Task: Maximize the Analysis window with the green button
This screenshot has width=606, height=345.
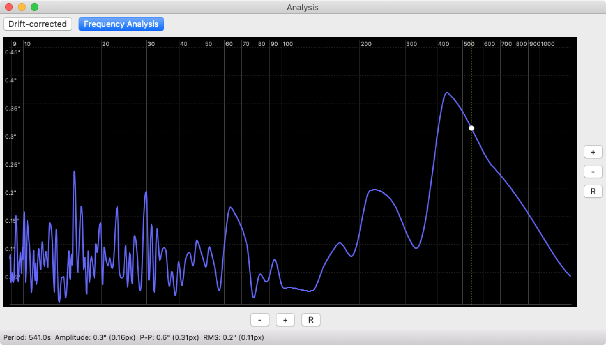Action: [34, 7]
